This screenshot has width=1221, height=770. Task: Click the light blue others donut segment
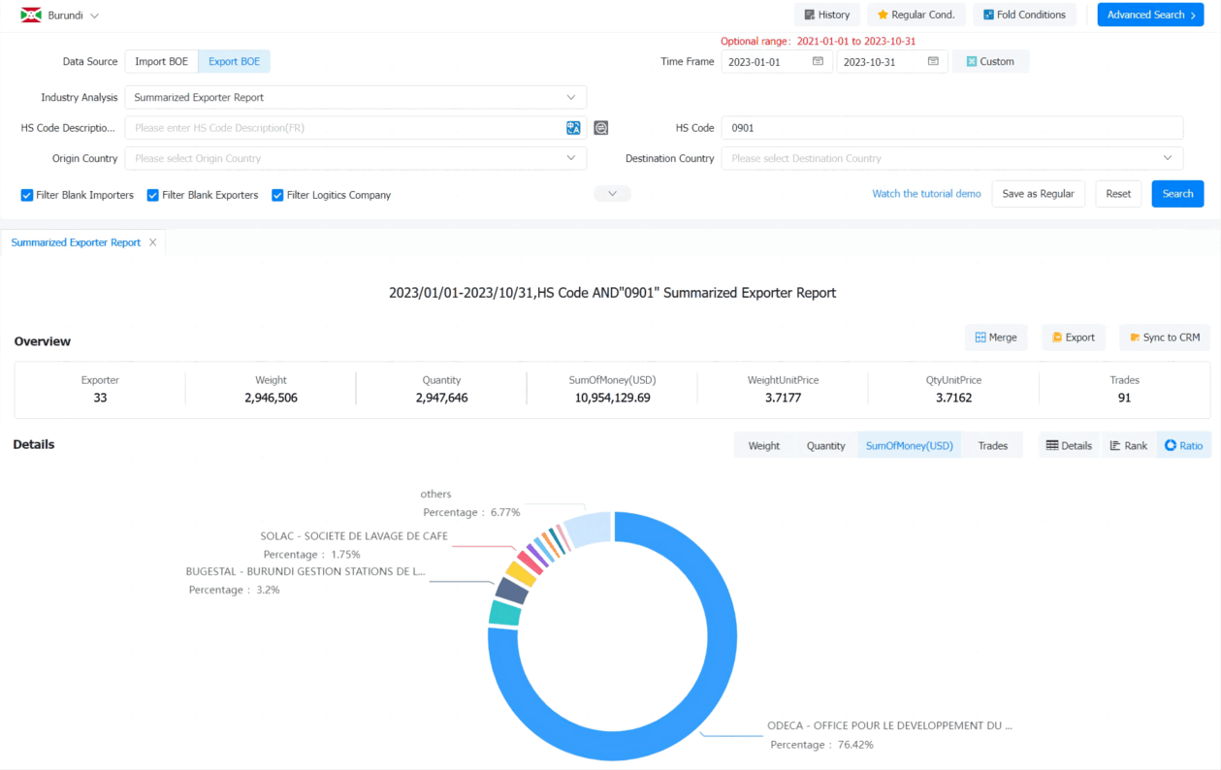click(589, 529)
